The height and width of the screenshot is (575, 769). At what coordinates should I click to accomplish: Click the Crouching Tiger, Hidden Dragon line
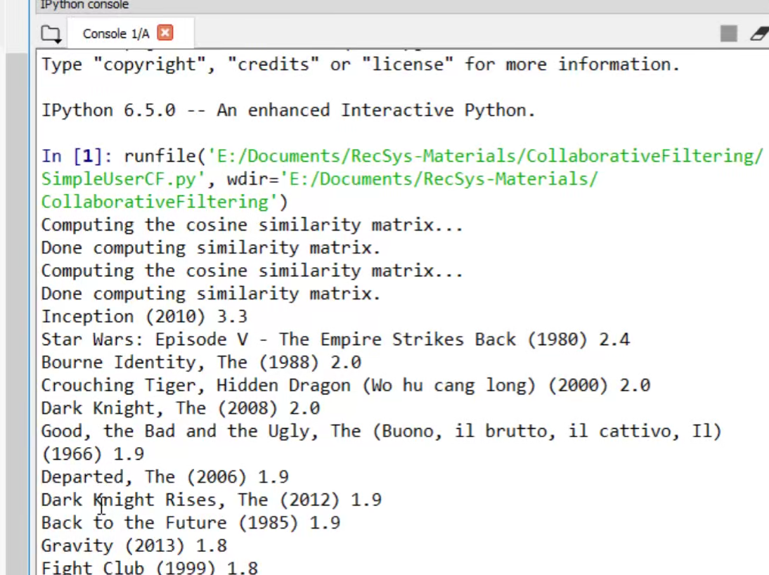[x=345, y=385]
